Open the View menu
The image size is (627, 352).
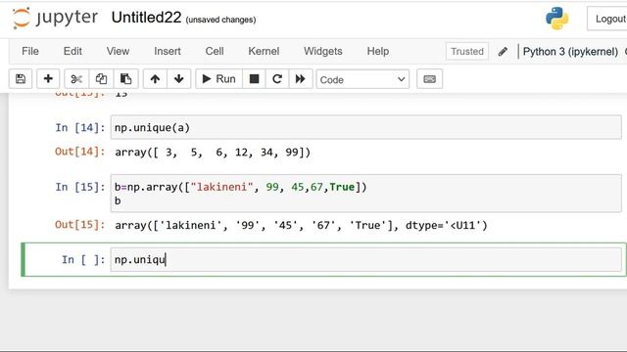click(118, 51)
